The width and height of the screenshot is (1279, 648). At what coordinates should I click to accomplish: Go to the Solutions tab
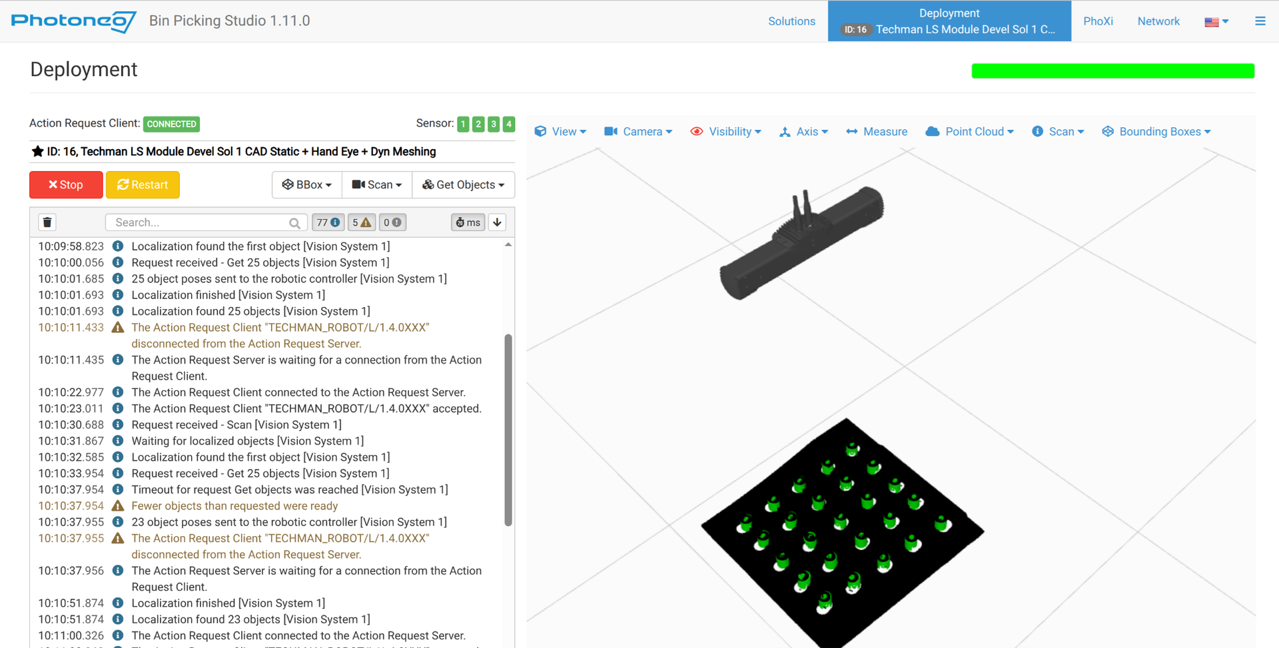[x=791, y=21]
